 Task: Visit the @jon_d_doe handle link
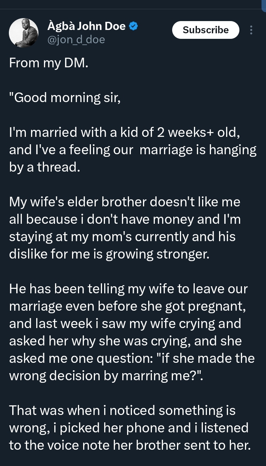tap(76, 40)
